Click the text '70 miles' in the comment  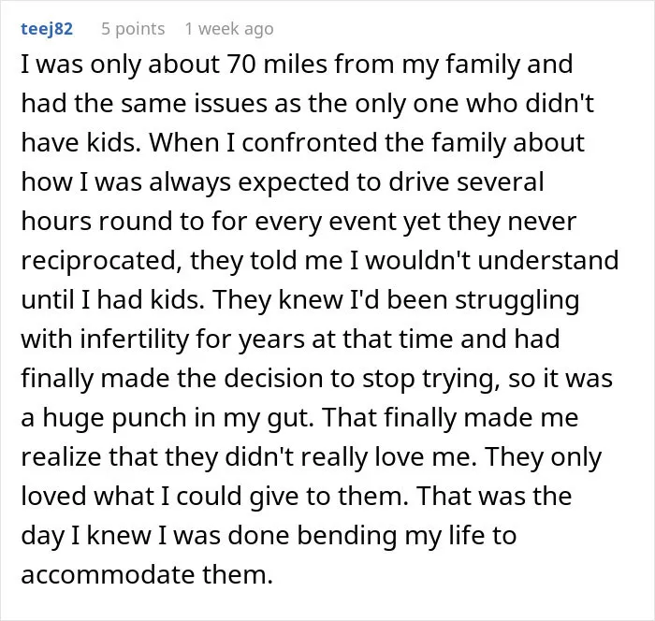tap(277, 65)
